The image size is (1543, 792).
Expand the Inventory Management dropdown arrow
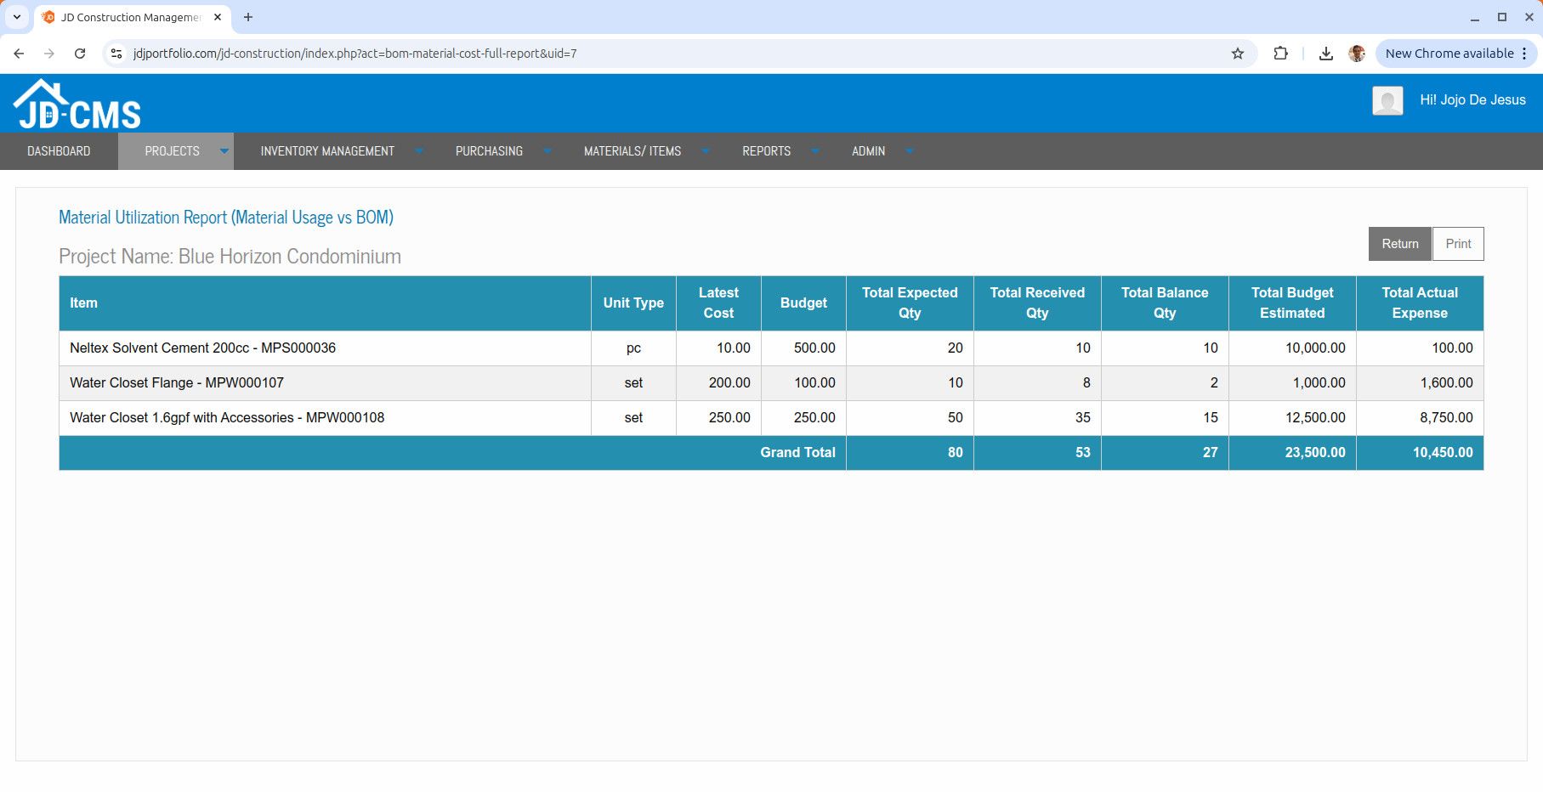point(419,151)
